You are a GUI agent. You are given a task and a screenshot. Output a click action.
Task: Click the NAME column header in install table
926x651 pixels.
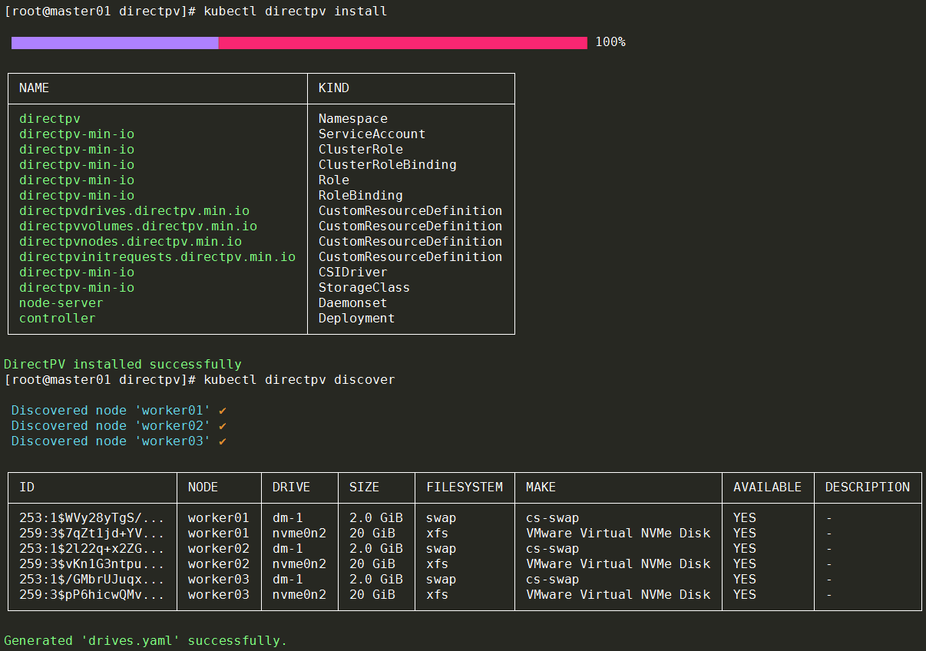[34, 88]
